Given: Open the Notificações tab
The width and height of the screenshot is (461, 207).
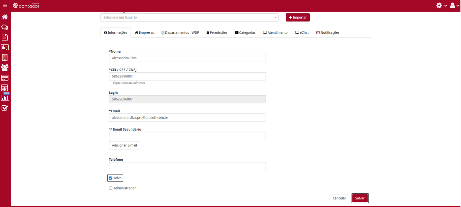Looking at the screenshot, I should click(x=328, y=32).
